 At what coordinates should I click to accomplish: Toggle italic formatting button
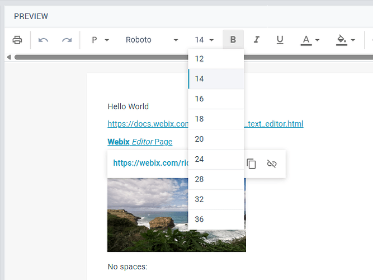257,40
